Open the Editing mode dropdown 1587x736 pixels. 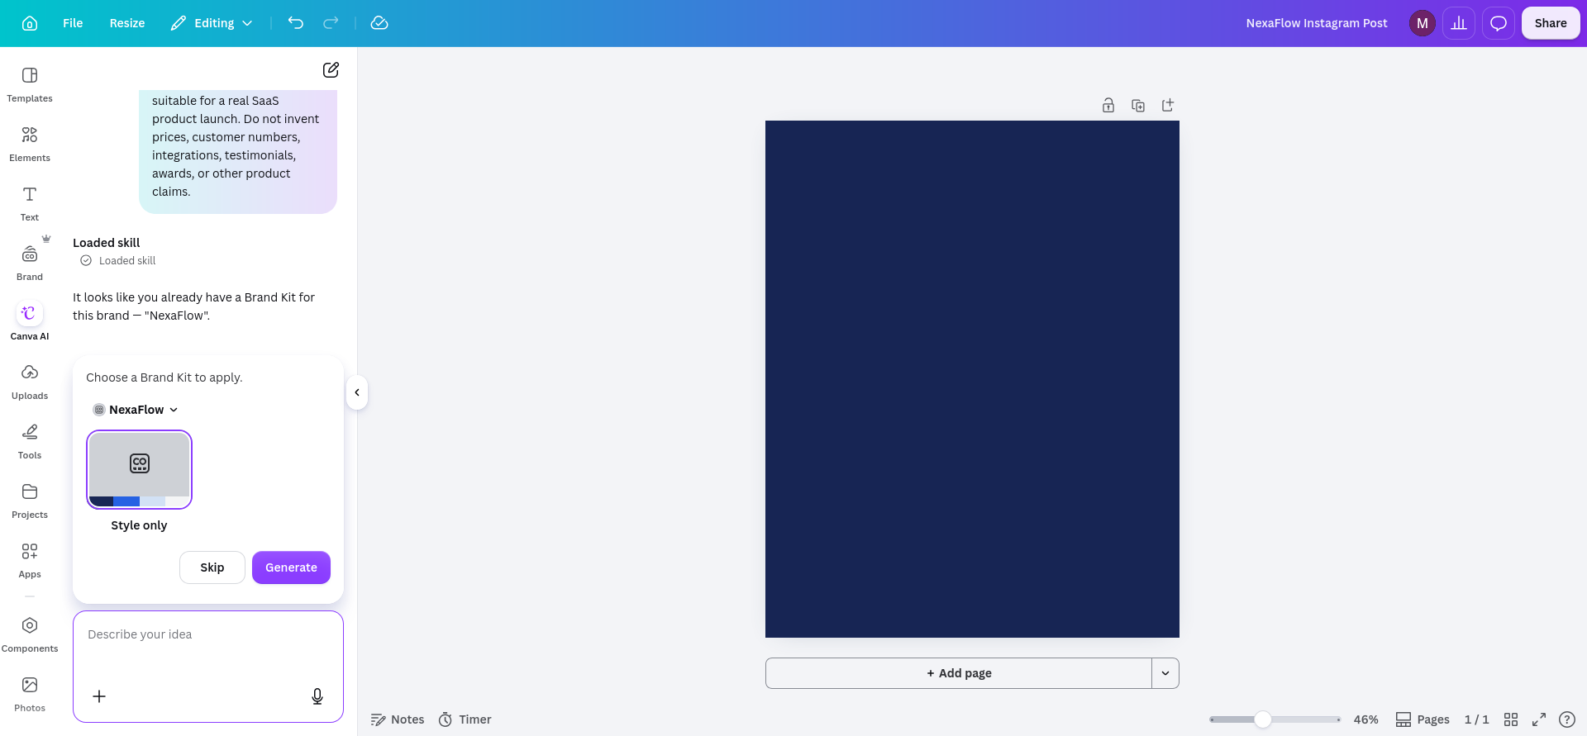pos(212,23)
